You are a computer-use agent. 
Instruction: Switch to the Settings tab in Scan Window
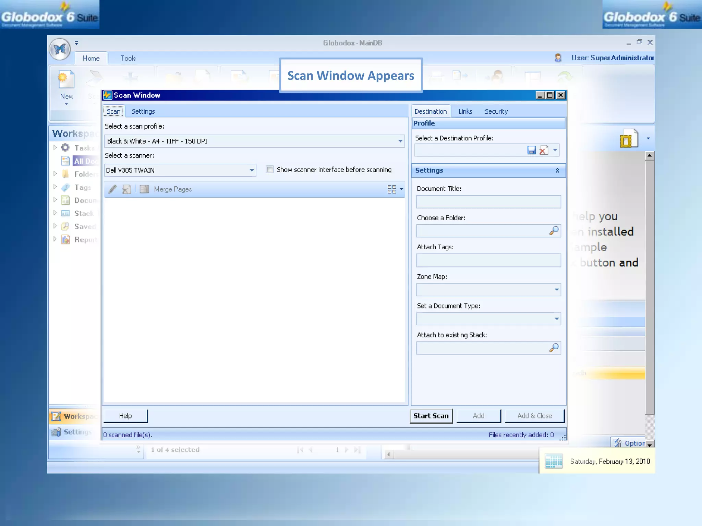click(x=143, y=111)
